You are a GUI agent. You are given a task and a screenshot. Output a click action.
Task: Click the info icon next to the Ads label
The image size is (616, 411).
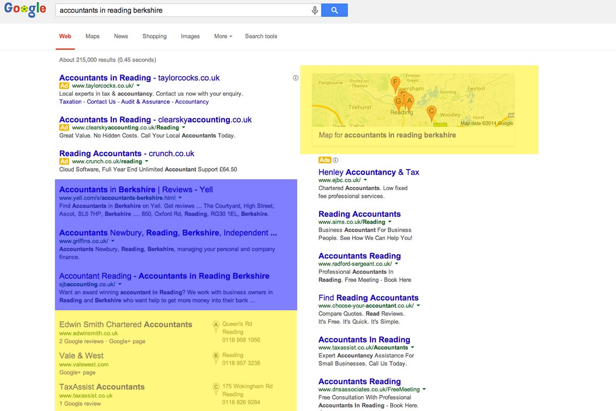tap(336, 160)
